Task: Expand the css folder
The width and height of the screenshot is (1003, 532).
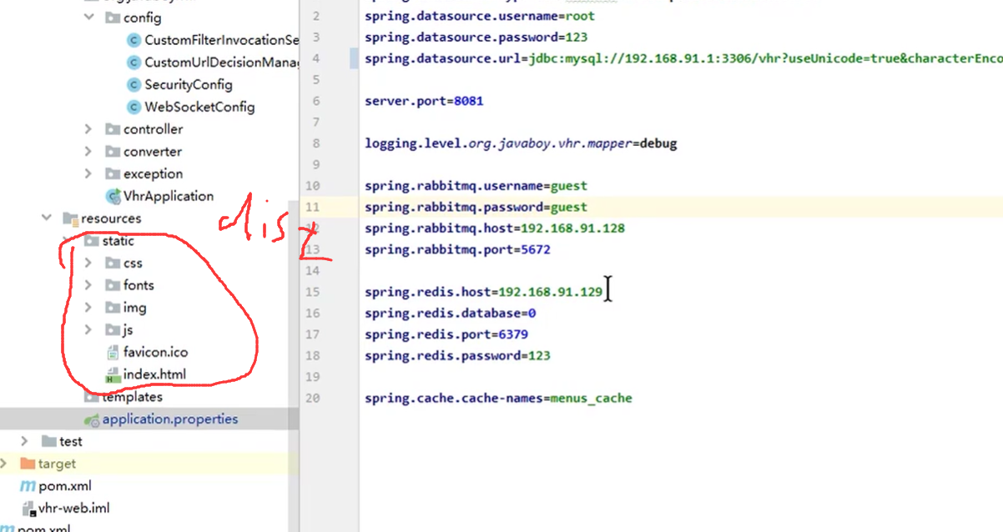Action: 88,263
